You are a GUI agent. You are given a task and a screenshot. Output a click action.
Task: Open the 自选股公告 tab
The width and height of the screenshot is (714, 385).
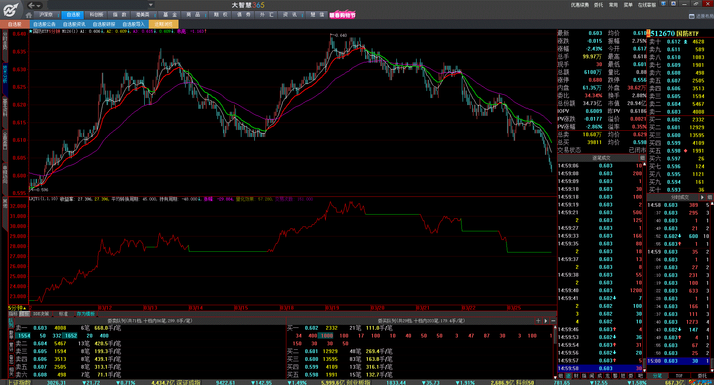pos(44,24)
